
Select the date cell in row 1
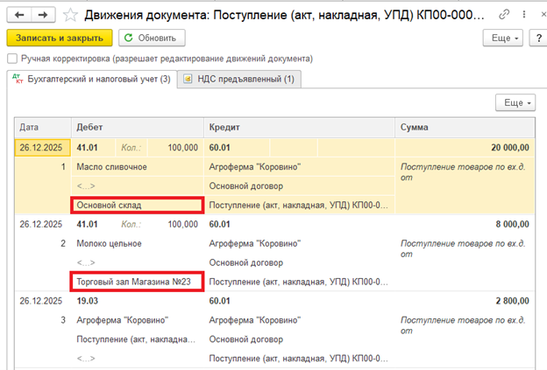click(43, 148)
